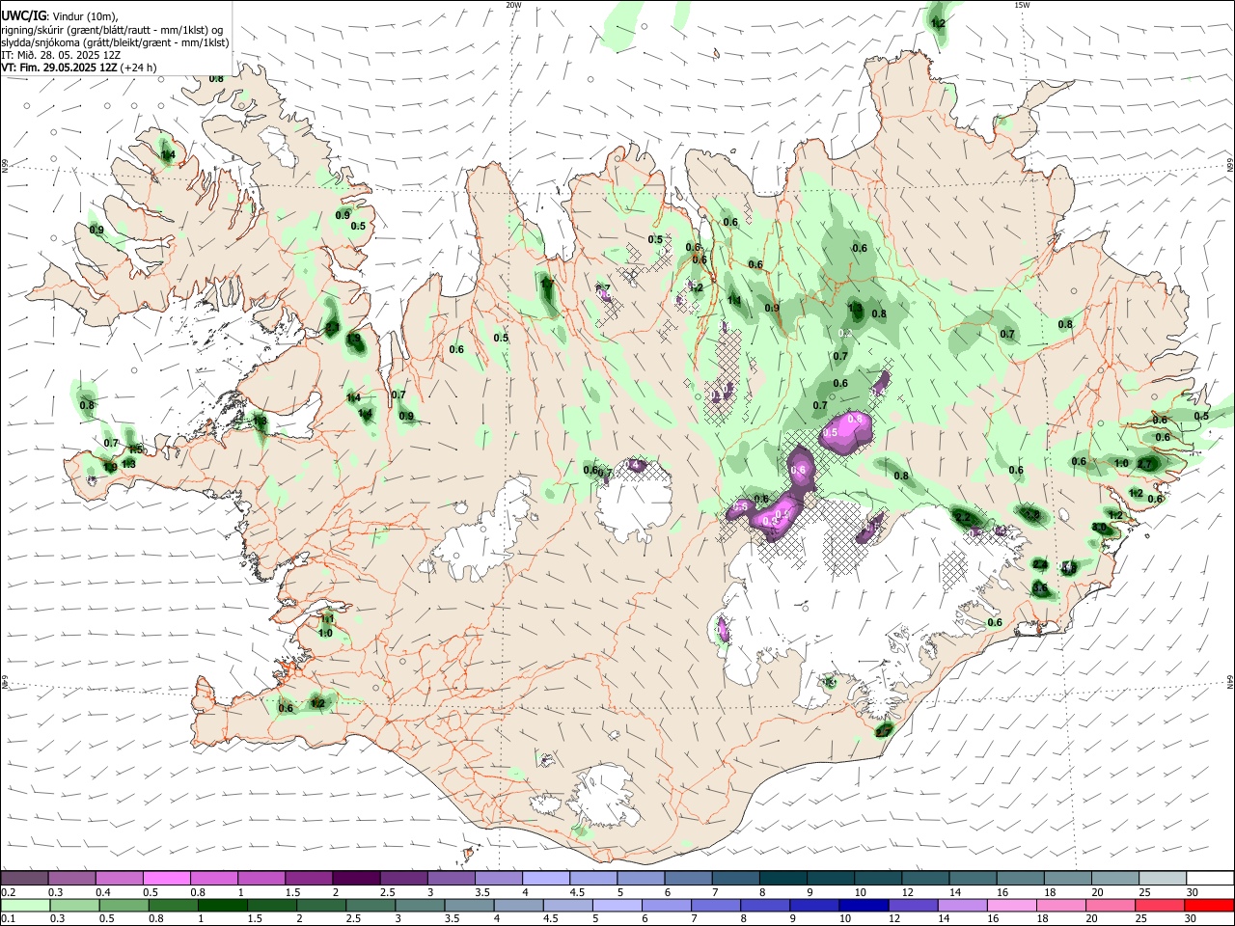1235x926 pixels.
Task: Pick the dark purple snow-scale swatch labeled 2
Action: [x=356, y=878]
